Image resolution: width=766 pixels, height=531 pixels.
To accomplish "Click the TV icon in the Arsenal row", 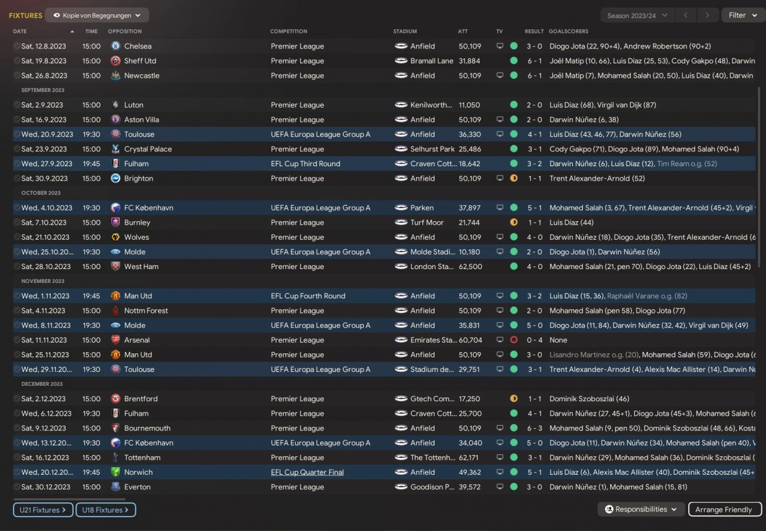I will (500, 340).
